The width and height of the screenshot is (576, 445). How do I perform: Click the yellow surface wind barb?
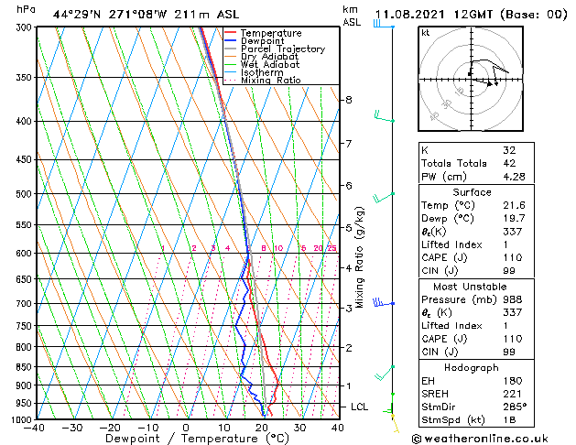[395, 424]
